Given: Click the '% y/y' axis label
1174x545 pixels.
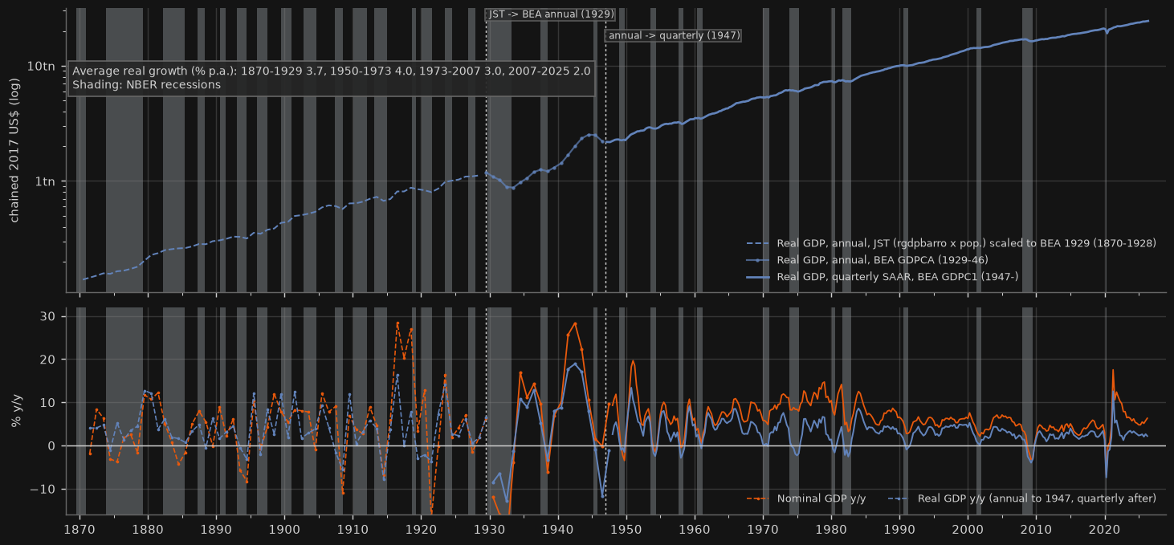Looking at the screenshot, I should pos(14,410).
